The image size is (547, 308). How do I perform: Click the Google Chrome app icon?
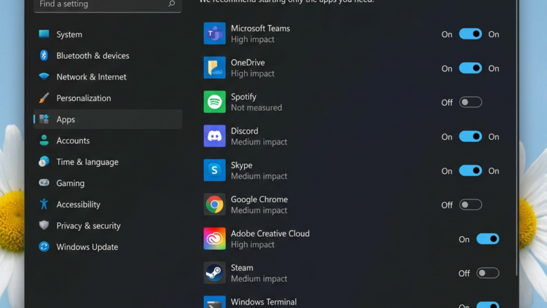(214, 204)
